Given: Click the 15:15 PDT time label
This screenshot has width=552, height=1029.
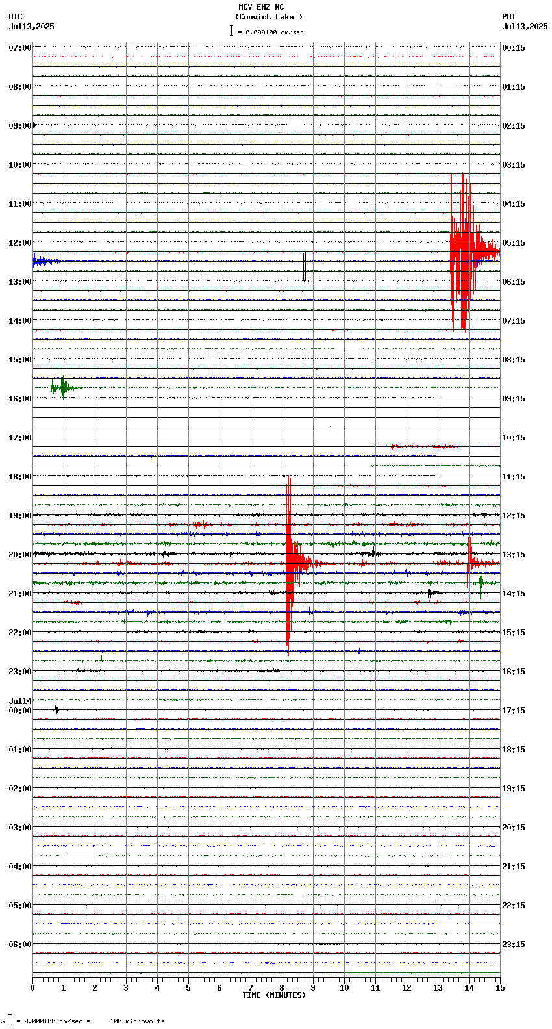Looking at the screenshot, I should (x=514, y=633).
